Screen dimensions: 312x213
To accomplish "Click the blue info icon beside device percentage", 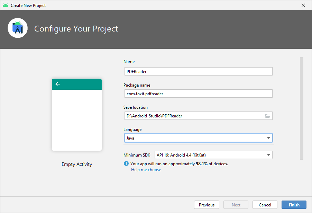I will [x=126, y=163].
